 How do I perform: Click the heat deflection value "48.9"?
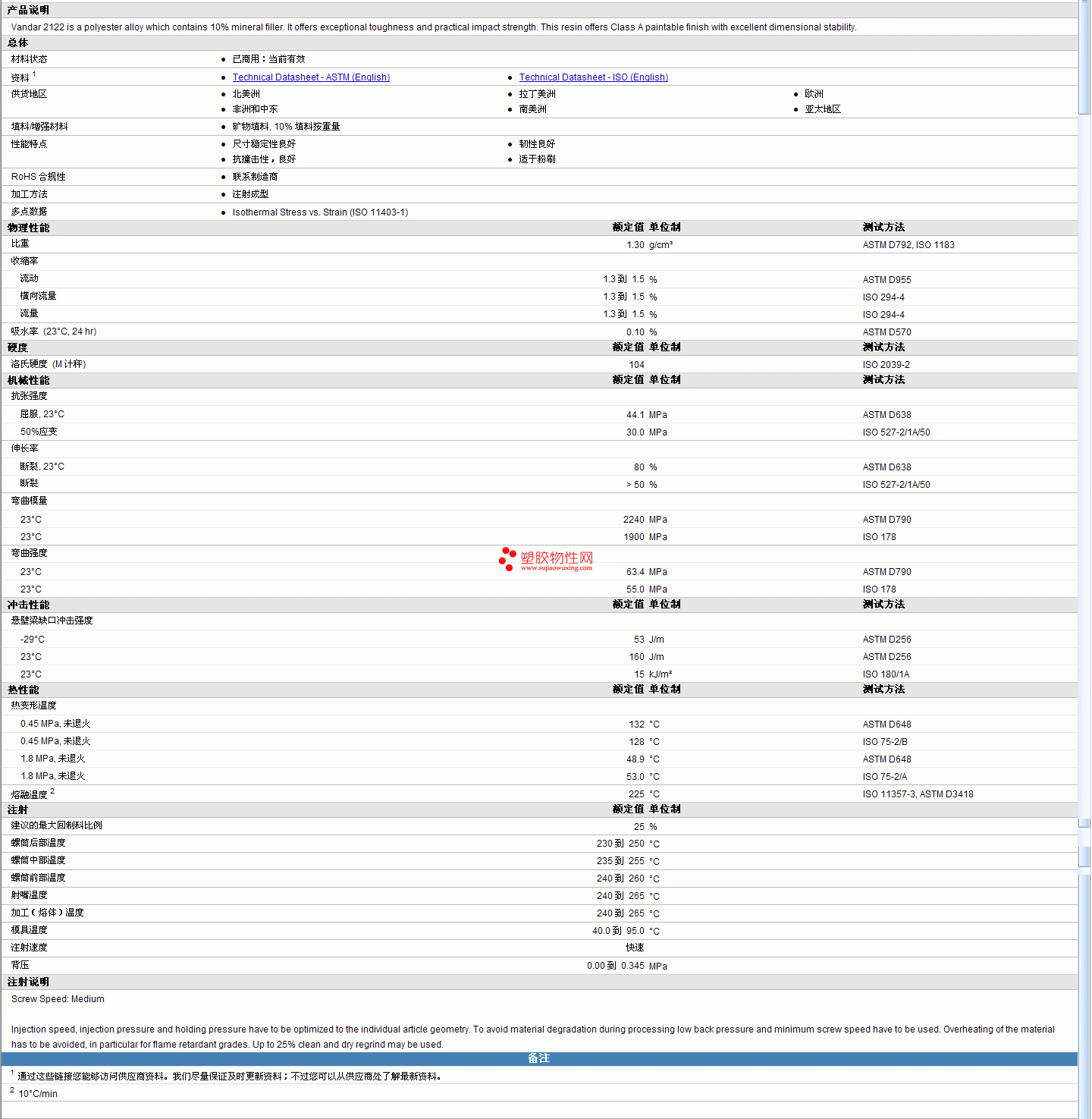click(x=635, y=759)
